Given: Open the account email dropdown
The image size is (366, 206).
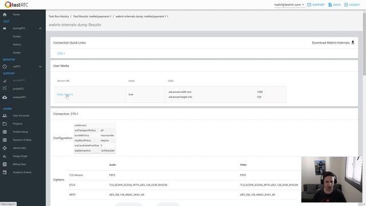Looking at the screenshot, I should pos(289,5).
